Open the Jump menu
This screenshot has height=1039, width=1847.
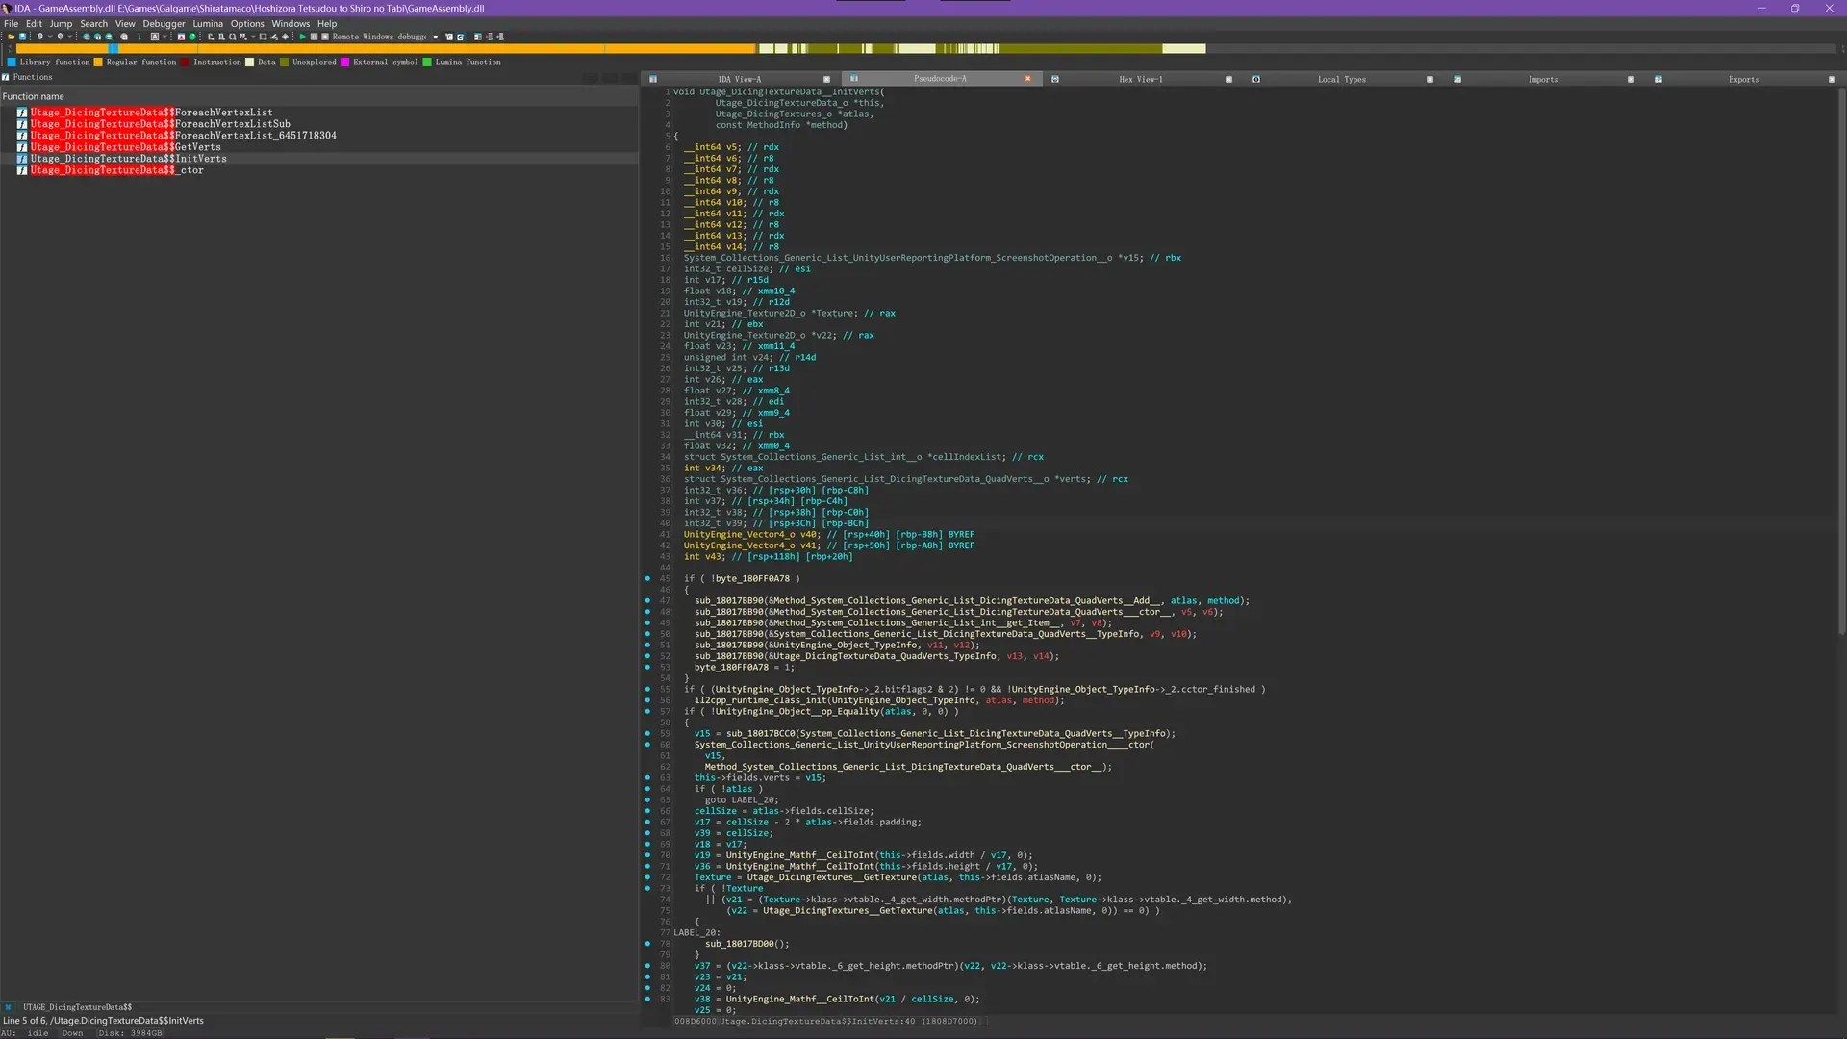pyautogui.click(x=61, y=24)
